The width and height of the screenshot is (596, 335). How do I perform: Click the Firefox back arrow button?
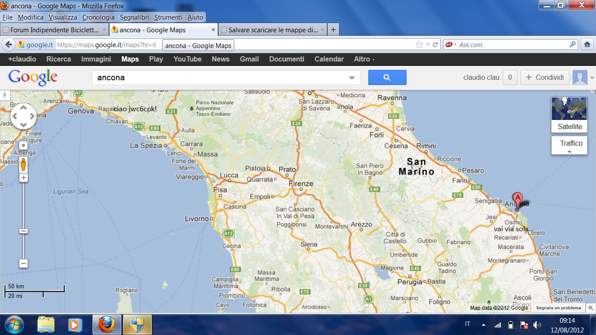click(x=9, y=44)
